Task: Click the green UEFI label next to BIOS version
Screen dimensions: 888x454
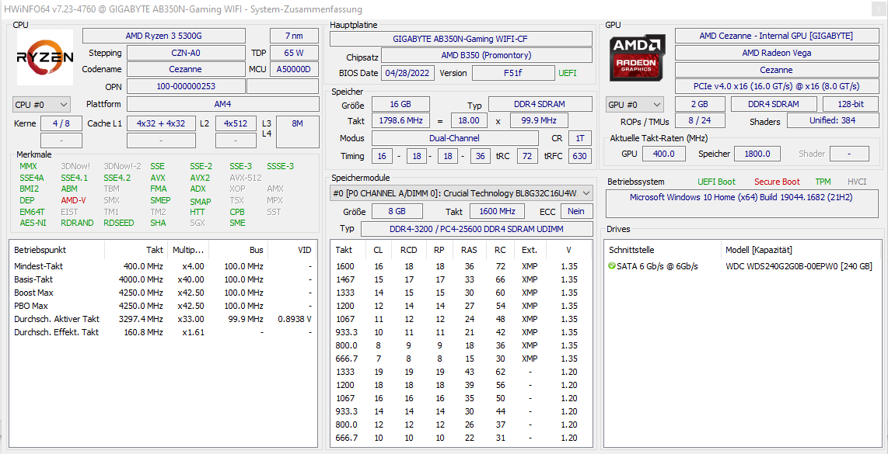Action: [568, 73]
